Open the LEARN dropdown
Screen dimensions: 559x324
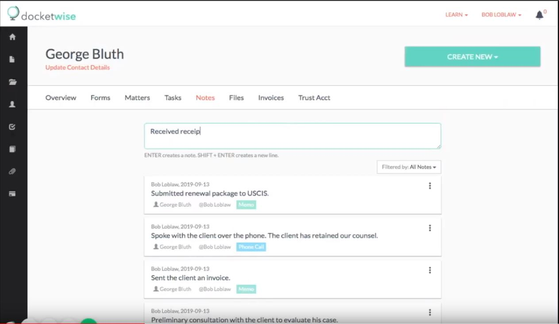click(x=456, y=15)
